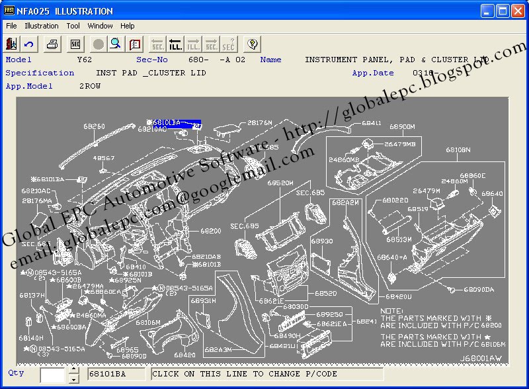Increase Qty with the up spinner arrow
Viewport: 529px width, 389px height.
point(73,370)
